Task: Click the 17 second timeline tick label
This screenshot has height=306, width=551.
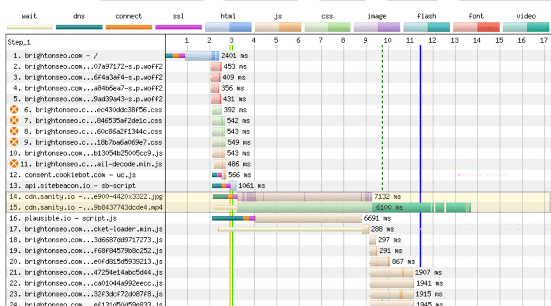Action: [x=544, y=40]
